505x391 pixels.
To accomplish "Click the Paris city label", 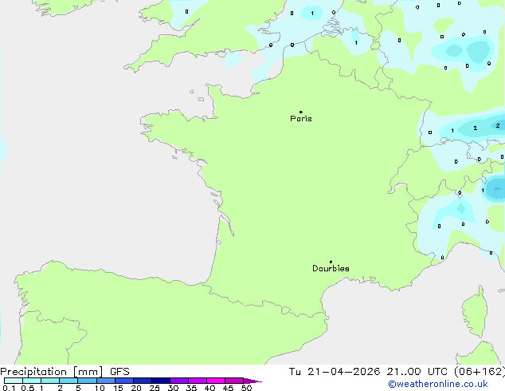I will point(301,119).
